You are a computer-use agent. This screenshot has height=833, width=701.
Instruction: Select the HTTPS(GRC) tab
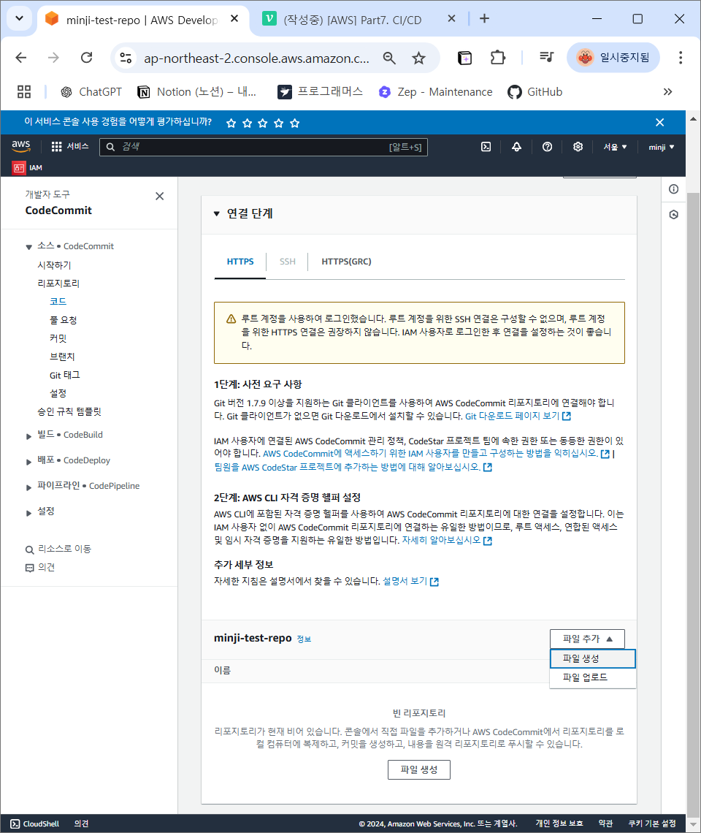click(x=346, y=262)
